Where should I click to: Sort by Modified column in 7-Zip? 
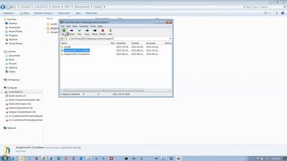point(121,43)
